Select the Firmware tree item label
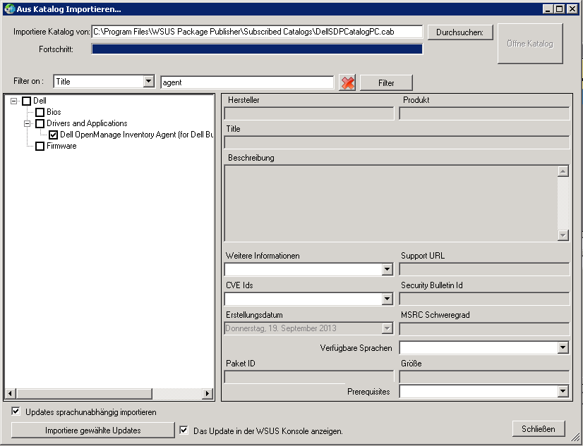Viewport: 583px width, 446px height. (61, 146)
